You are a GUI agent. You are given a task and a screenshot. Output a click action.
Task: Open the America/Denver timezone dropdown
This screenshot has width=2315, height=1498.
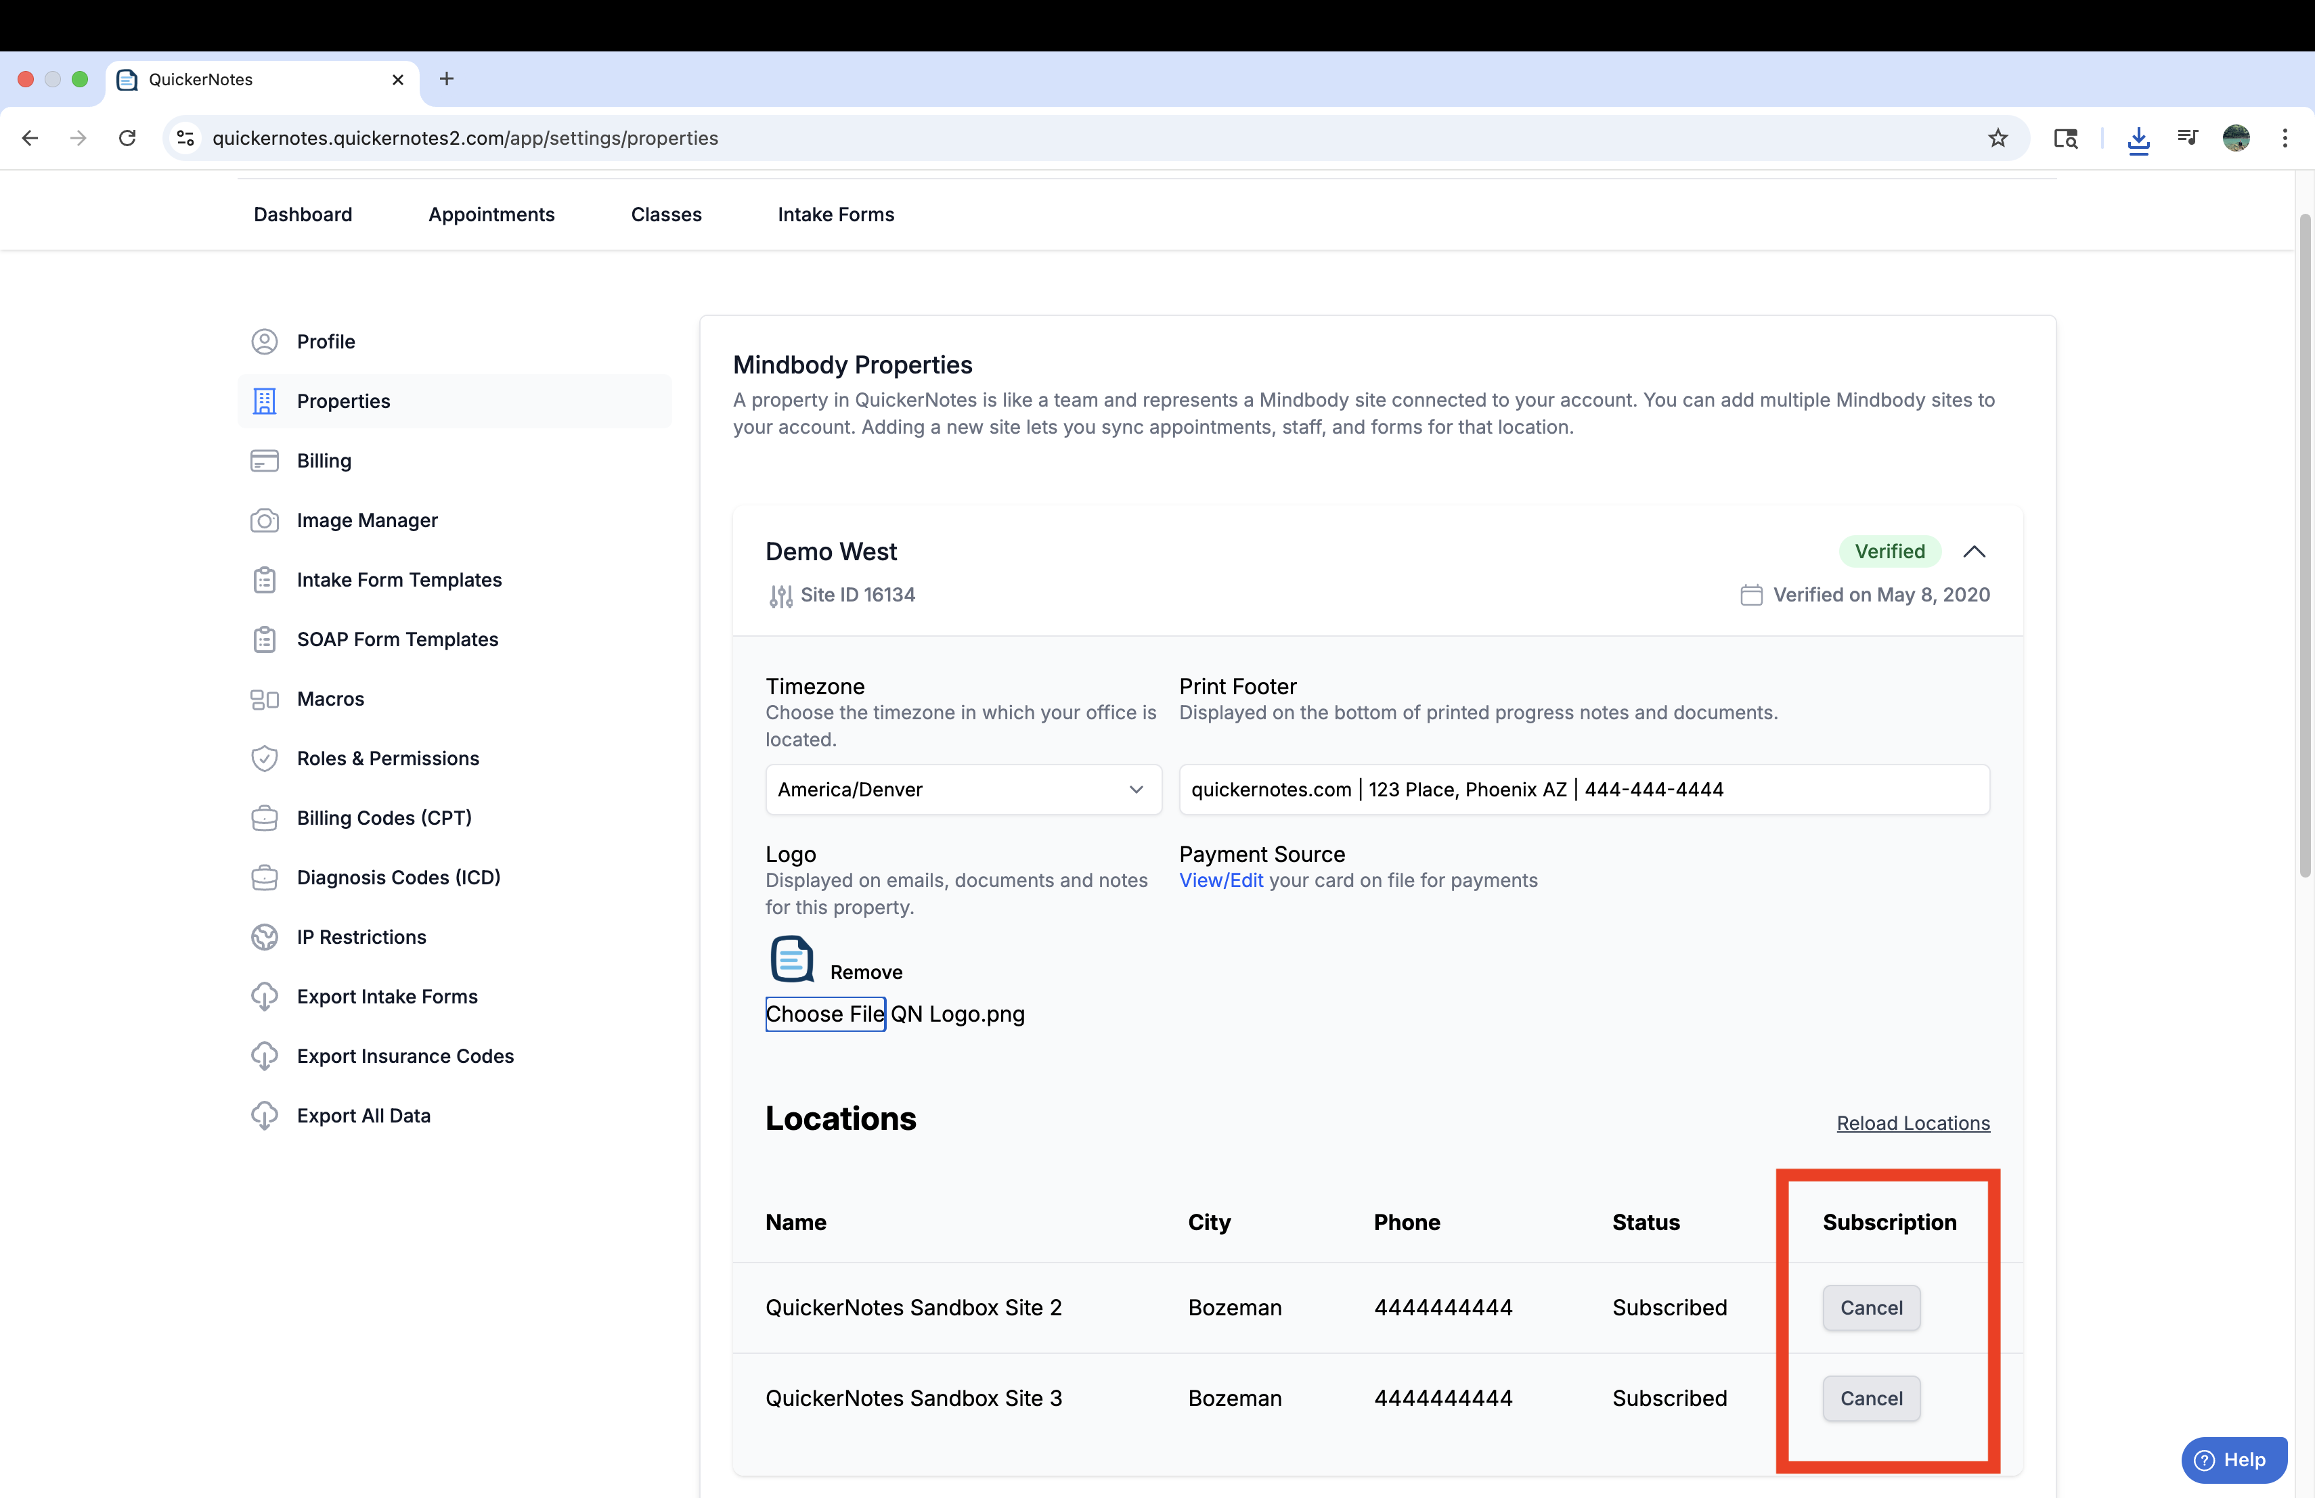[962, 790]
